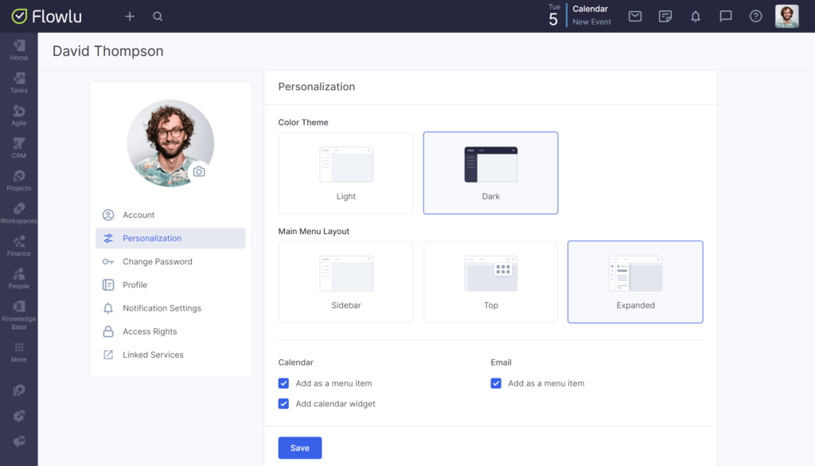Image resolution: width=815 pixels, height=466 pixels.
Task: Click the David Thompson page title
Action: click(108, 51)
